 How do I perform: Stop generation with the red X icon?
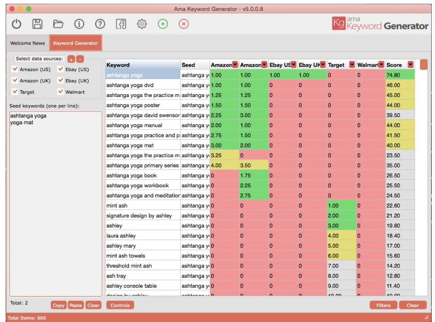pyautogui.click(x=184, y=24)
